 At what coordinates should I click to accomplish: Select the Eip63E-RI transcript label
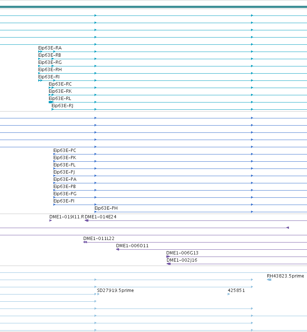[x=49, y=77]
